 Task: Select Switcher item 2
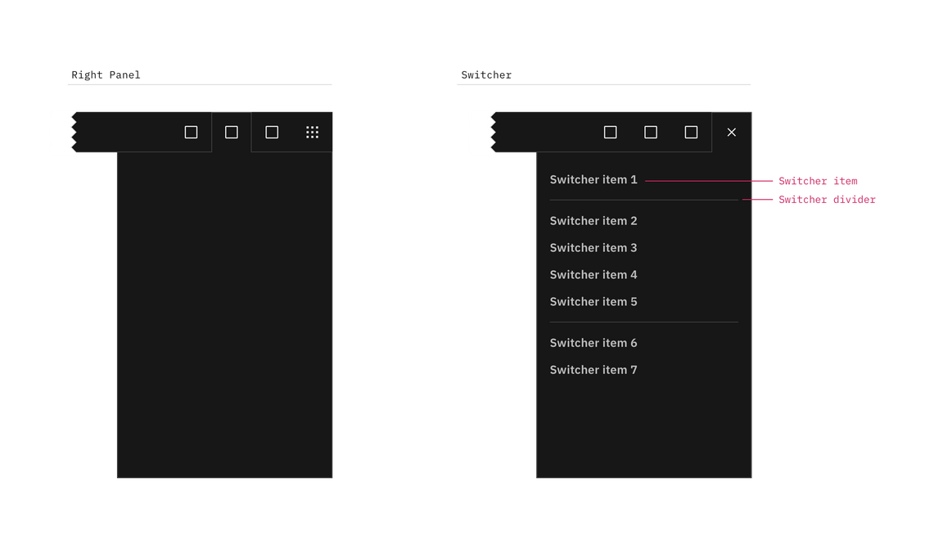593,221
